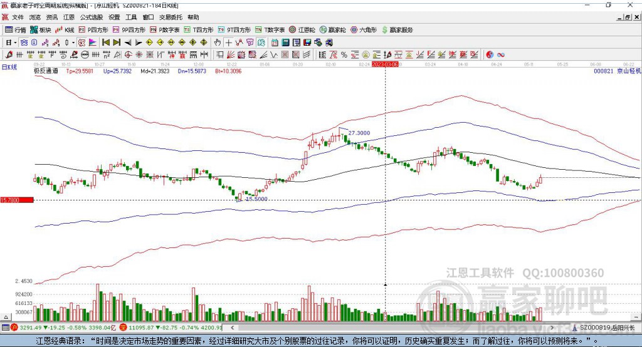Open the calendar icon showing 21
Image resolution: width=642 pixels, height=347 pixels.
click(275, 43)
